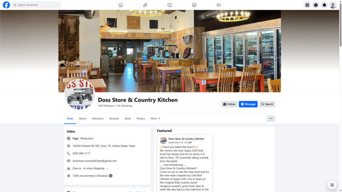Focus the Search Facebook field
Viewport: 342px width, 192px height.
tap(37, 5)
